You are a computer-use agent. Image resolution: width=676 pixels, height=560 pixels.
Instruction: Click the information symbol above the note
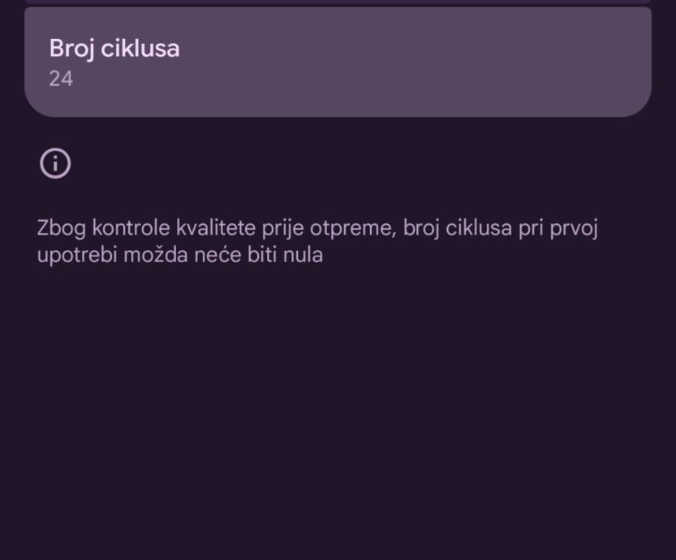(x=55, y=163)
